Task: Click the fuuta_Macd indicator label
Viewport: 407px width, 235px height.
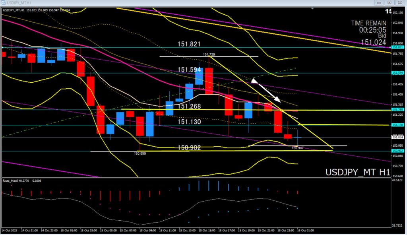Action: (22, 181)
